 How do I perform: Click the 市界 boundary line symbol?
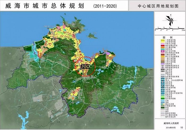[163, 109]
